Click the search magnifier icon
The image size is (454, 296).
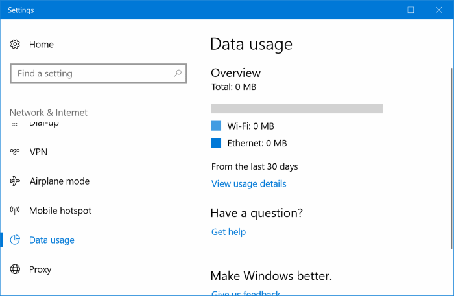[178, 73]
